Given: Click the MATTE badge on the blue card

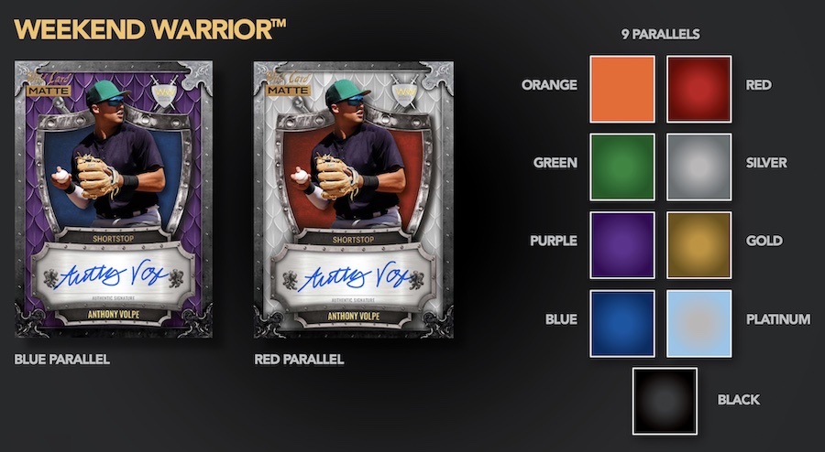Looking at the screenshot, I should click(48, 91).
